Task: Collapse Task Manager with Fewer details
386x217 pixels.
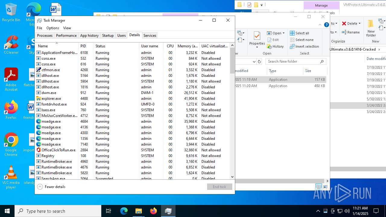Action: coord(51,187)
